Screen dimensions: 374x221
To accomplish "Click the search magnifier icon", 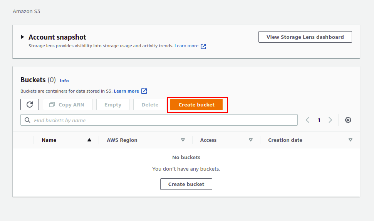I will 27,120.
